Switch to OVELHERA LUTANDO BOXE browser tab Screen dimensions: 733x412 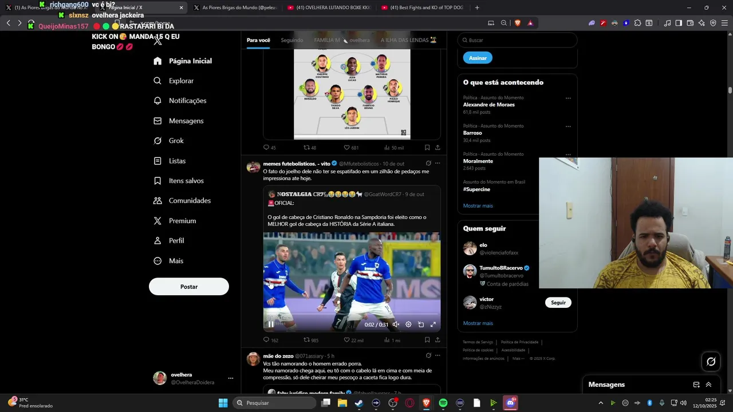tap(329, 7)
